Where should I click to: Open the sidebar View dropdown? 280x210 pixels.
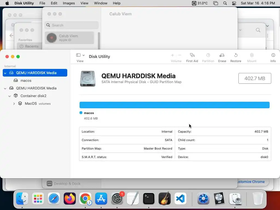[x=80, y=55]
